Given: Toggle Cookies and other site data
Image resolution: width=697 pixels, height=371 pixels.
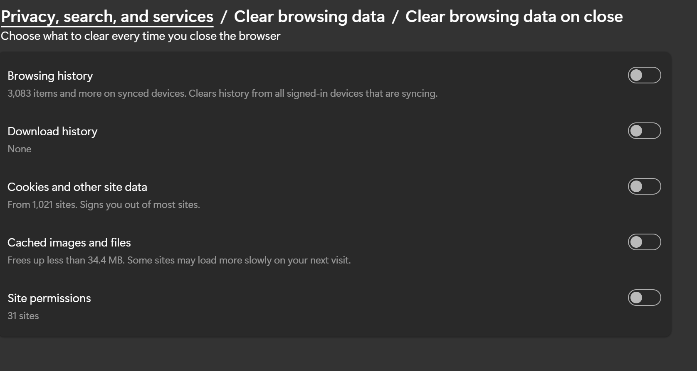Looking at the screenshot, I should pos(644,186).
